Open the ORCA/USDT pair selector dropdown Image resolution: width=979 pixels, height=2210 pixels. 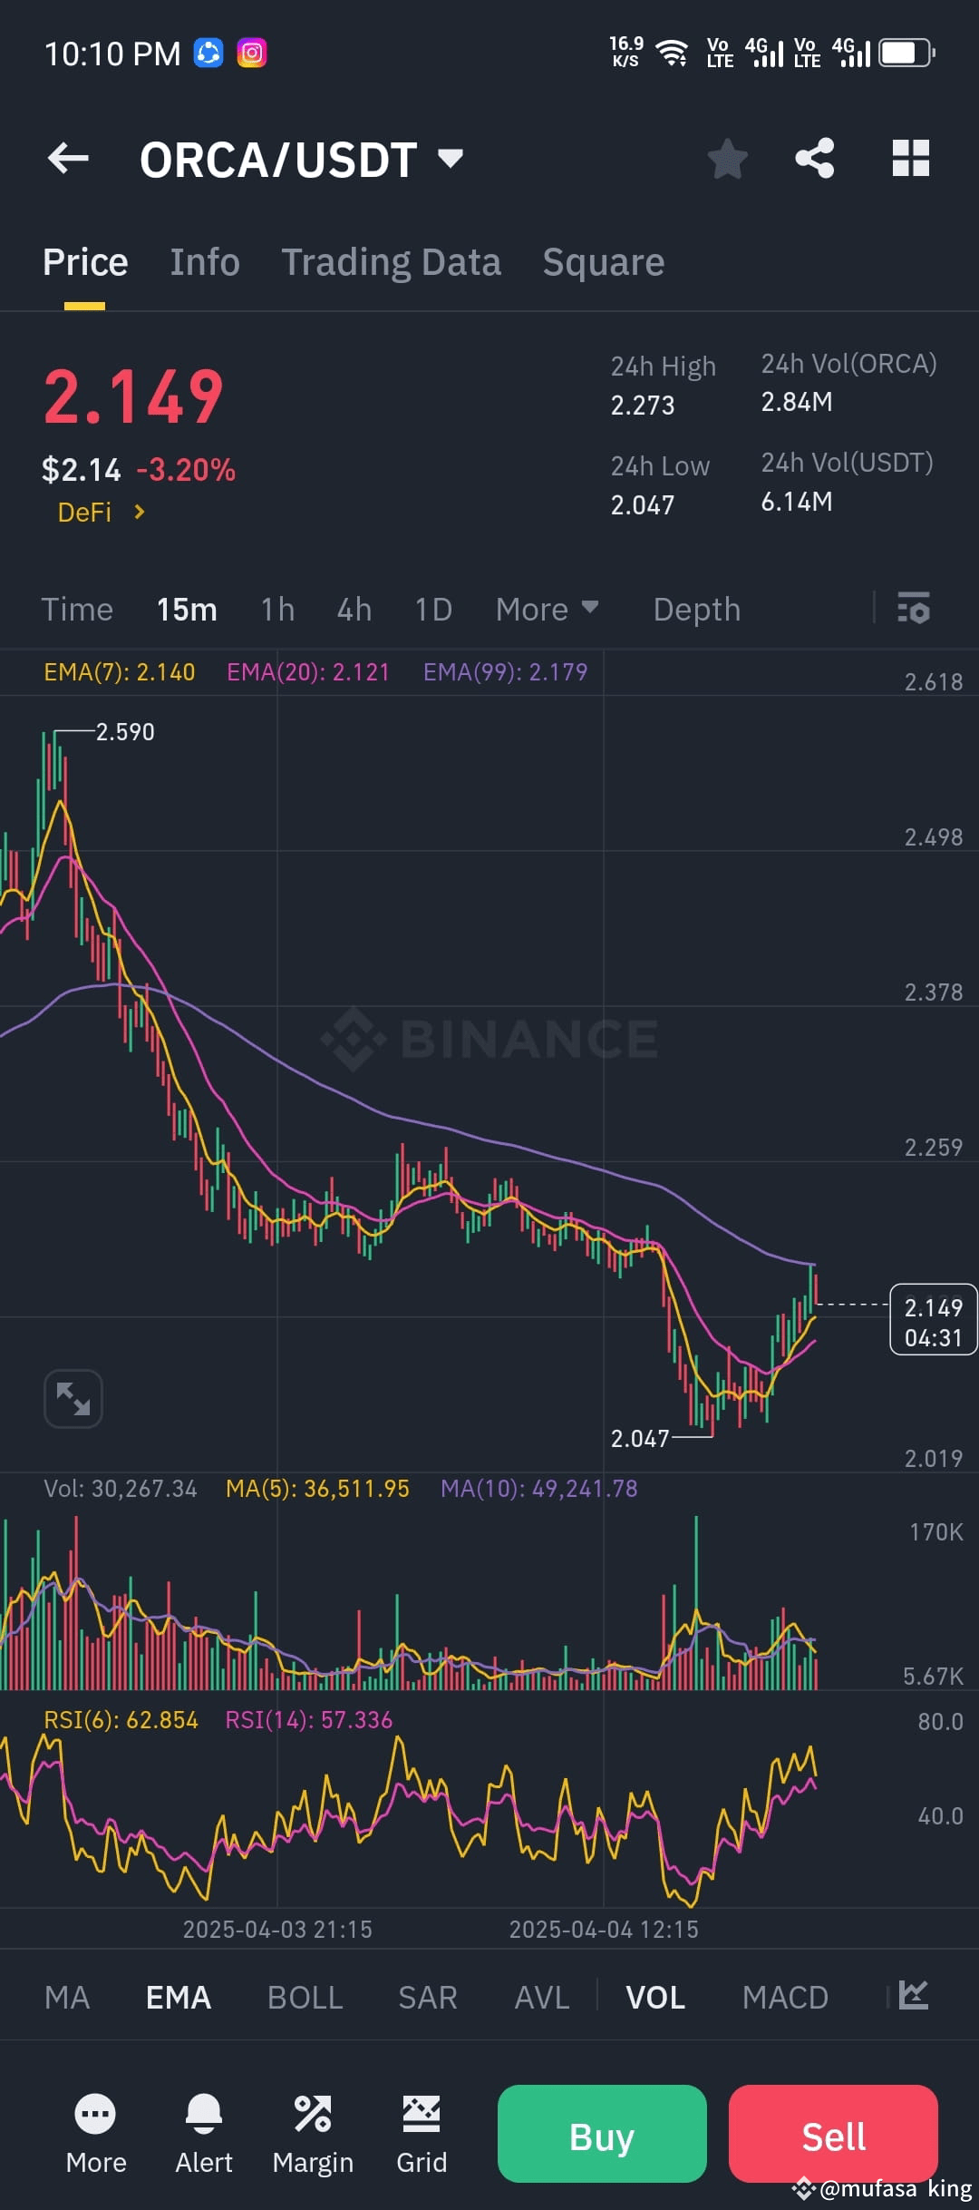(x=301, y=160)
